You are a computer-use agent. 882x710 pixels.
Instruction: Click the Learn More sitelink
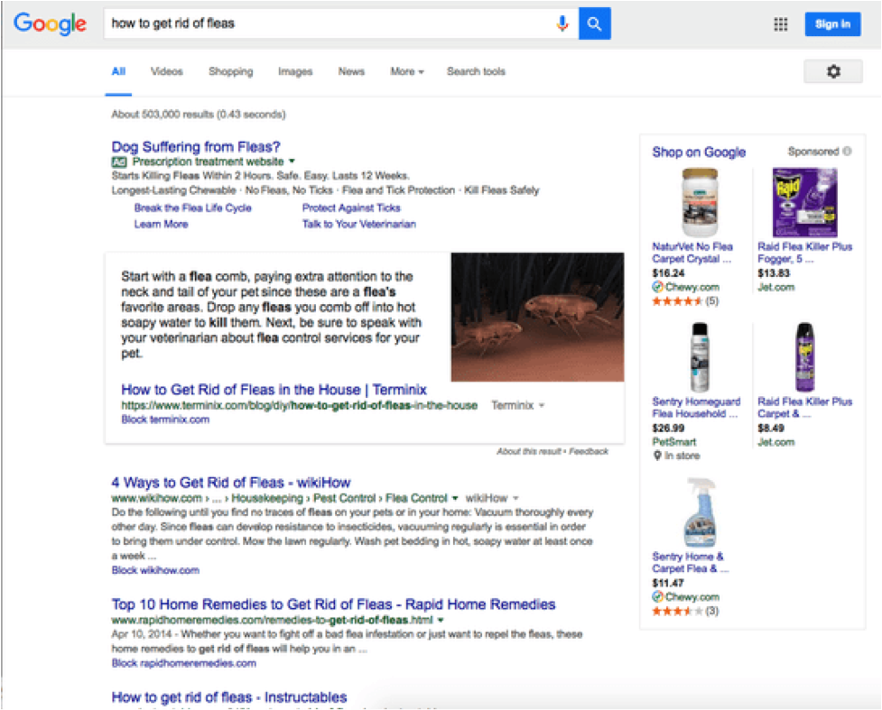tap(161, 225)
